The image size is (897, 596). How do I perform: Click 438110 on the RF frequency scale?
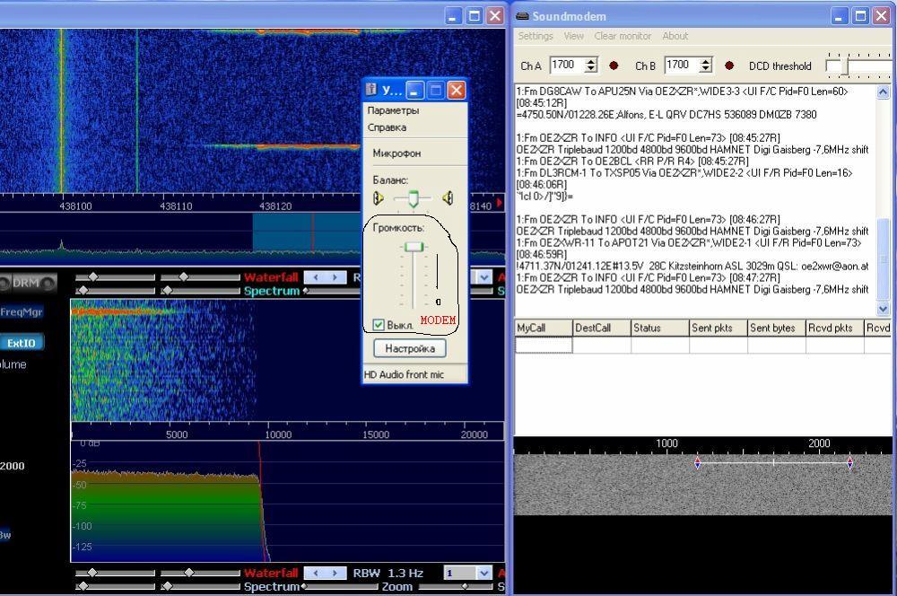176,206
